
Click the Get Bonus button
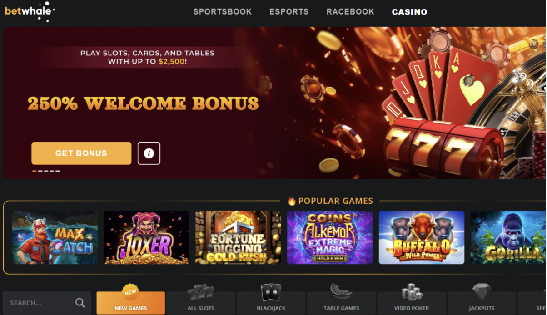81,153
